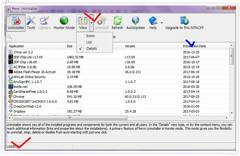240x156 pixels.
Task: Click version 60.0.3112.113 cell
Action: click(x=135, y=97)
